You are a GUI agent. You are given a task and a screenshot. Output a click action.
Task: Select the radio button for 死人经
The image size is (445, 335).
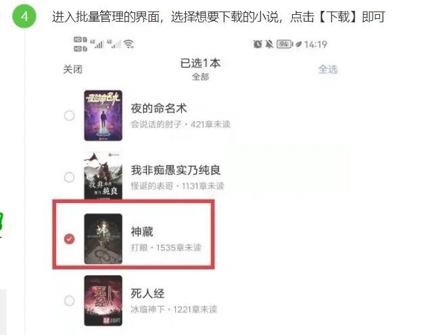tap(69, 300)
